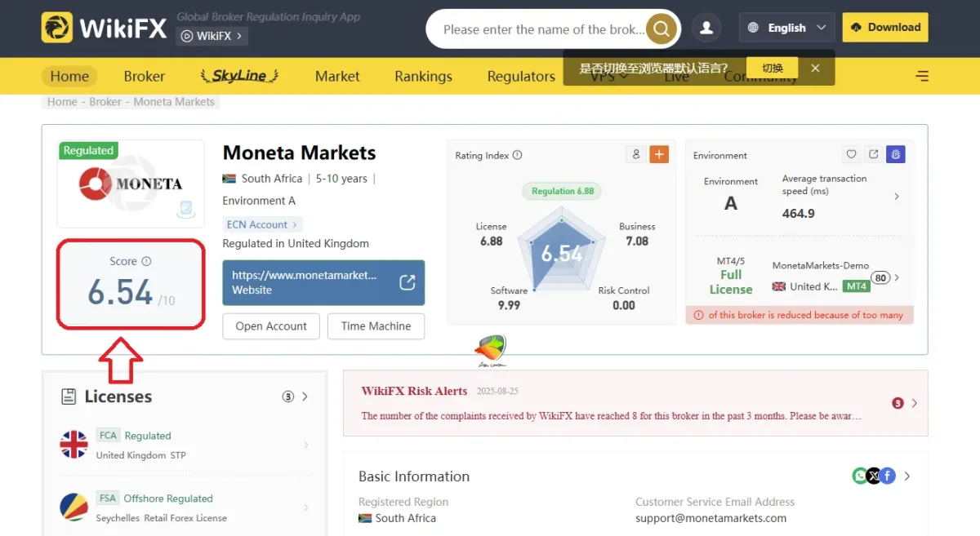The height and width of the screenshot is (536, 980).
Task: Click the Score info circle icon
Action: point(146,261)
